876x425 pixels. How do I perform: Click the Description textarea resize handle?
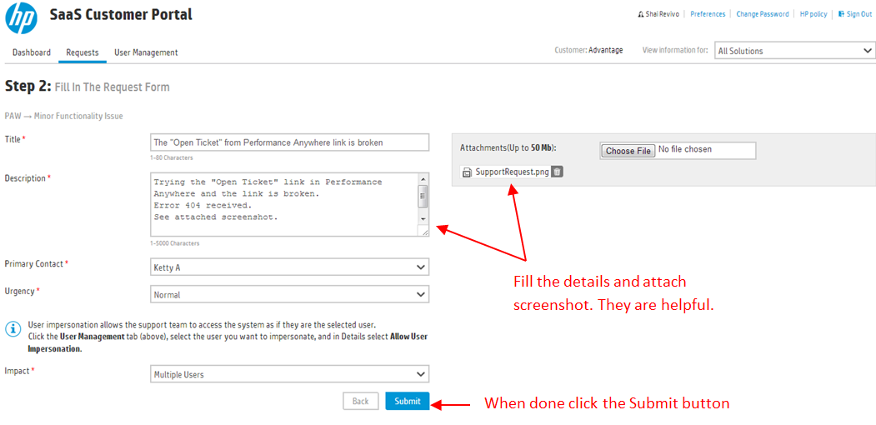tap(424, 232)
